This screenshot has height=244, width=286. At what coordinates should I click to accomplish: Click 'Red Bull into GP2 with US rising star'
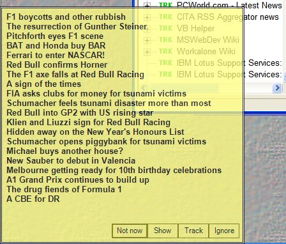tap(80, 112)
